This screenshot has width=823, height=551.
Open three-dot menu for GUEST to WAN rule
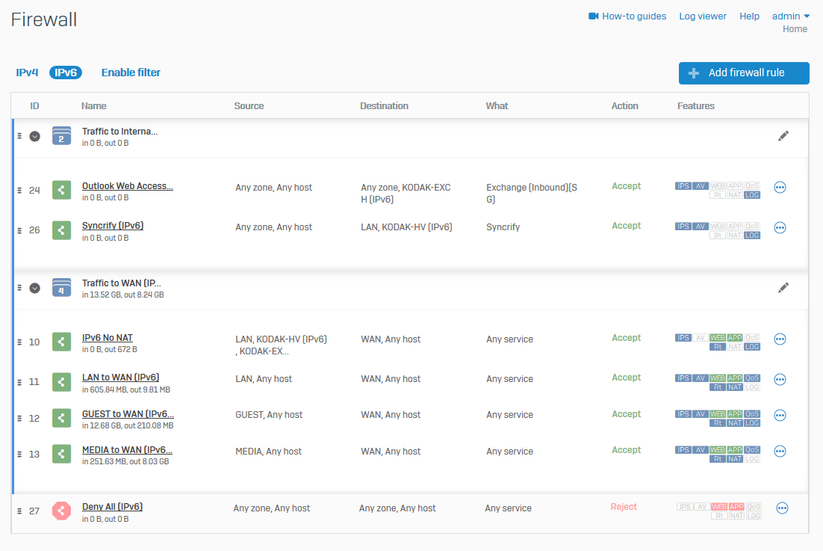[780, 416]
